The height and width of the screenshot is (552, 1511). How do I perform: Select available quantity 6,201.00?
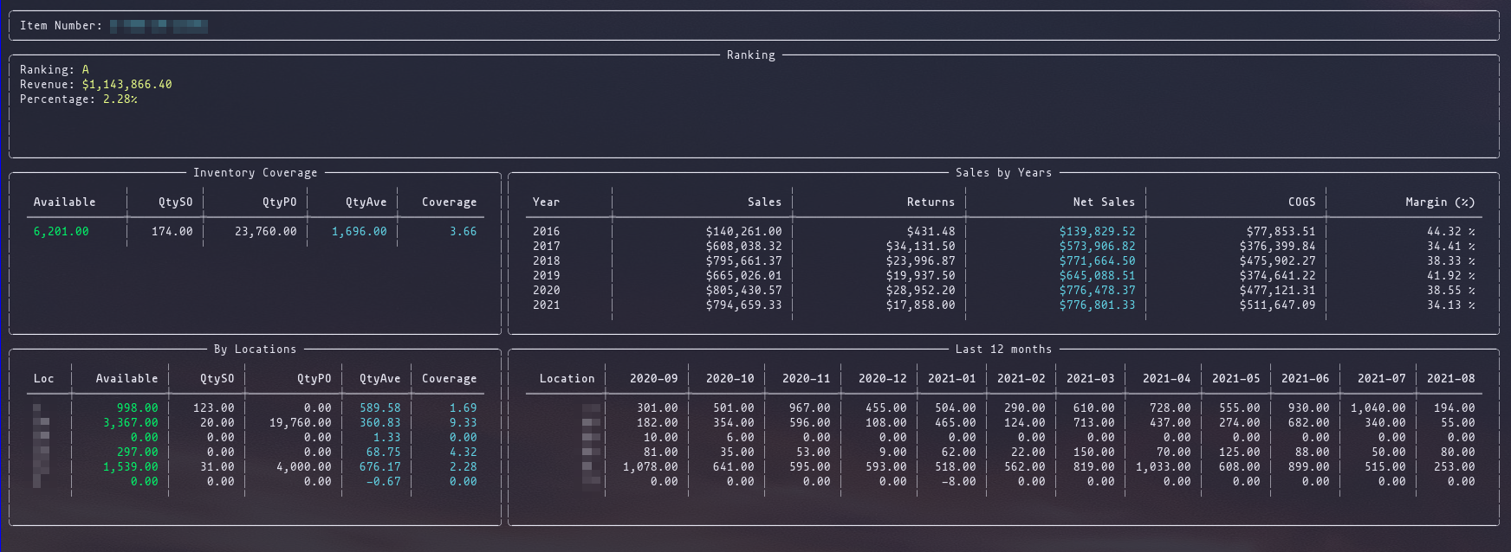pyautogui.click(x=62, y=232)
